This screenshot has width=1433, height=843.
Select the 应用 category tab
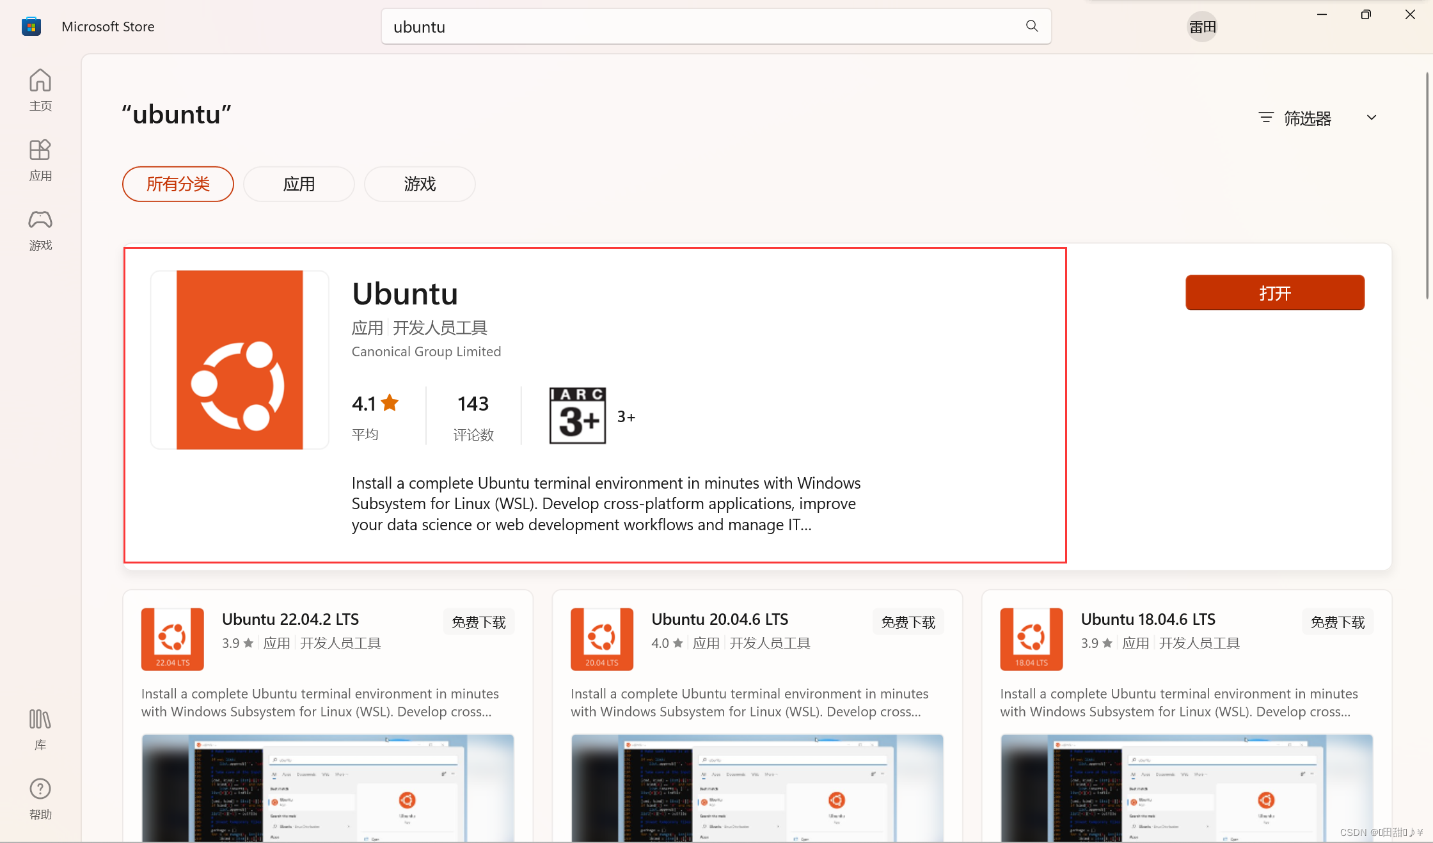[299, 184]
